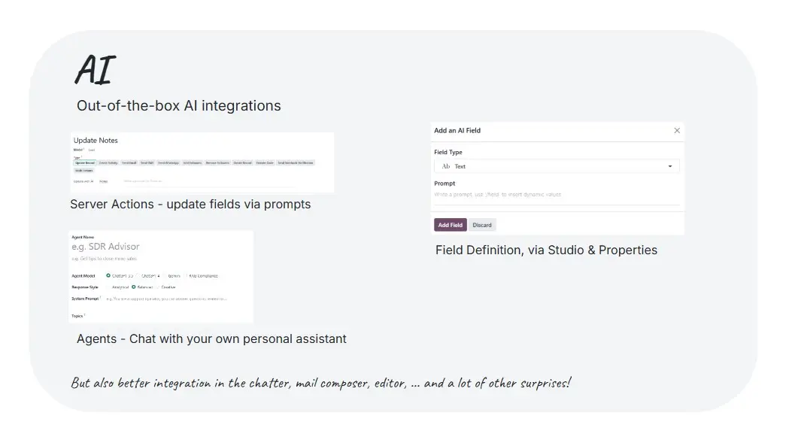The image size is (786, 440).
Task: Select the Send Email action type
Action: coord(129,163)
